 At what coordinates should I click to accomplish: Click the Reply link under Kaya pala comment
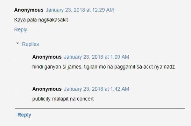tap(21, 30)
